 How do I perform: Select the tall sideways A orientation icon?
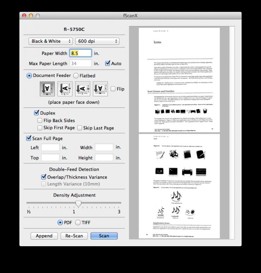65,89
